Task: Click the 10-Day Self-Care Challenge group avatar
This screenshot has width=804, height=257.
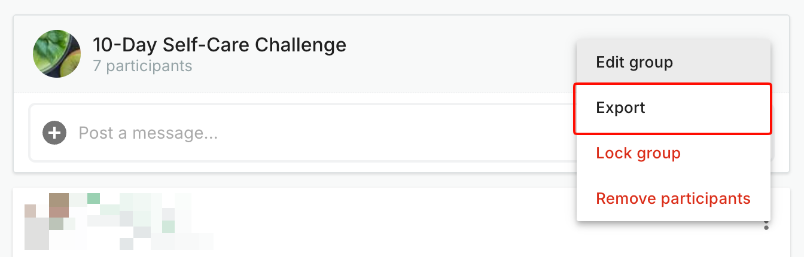Action: tap(57, 54)
